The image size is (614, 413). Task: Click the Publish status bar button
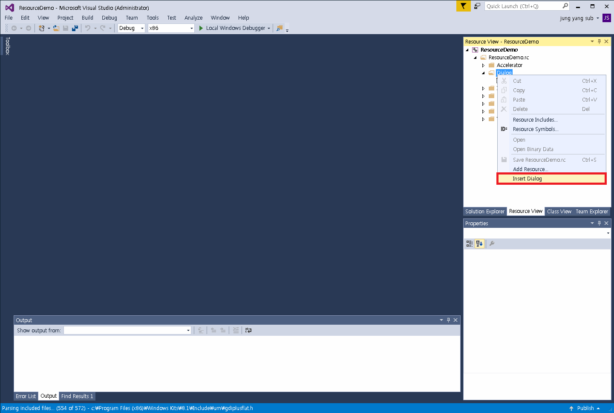(585, 408)
